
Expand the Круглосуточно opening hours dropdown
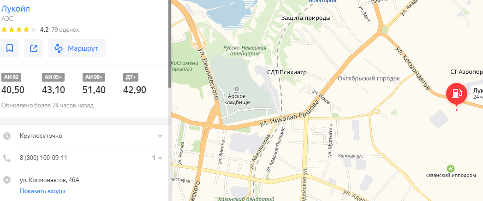(x=160, y=136)
